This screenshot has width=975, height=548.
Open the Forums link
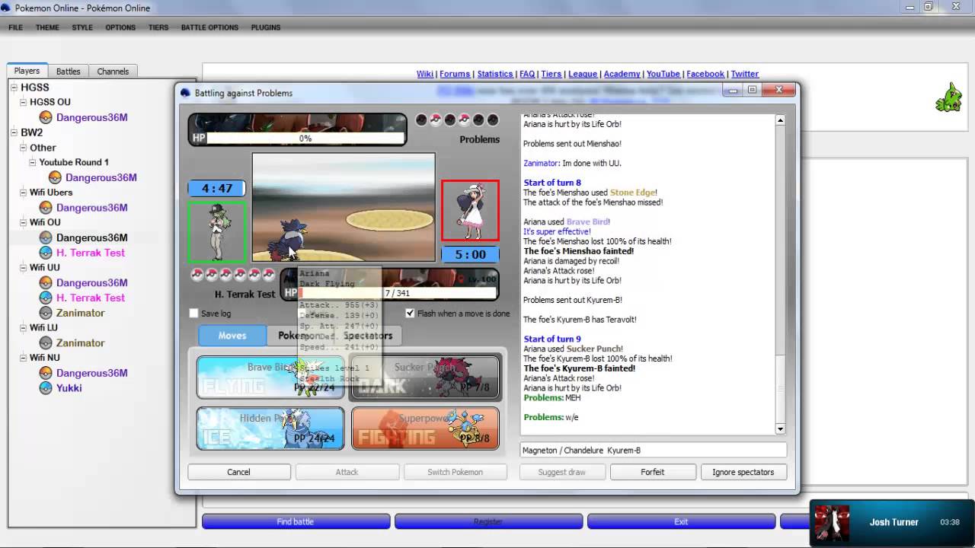tap(455, 74)
